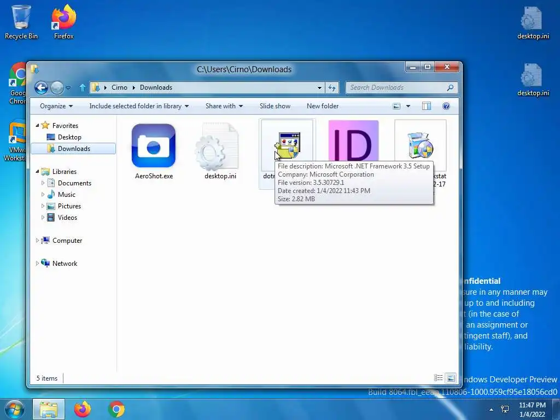The image size is (560, 420).
Task: Start the Slide show
Action: 275,106
